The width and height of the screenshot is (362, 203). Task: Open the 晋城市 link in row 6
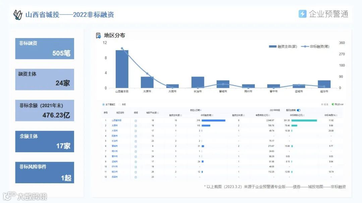pyautogui.click(x=115, y=146)
